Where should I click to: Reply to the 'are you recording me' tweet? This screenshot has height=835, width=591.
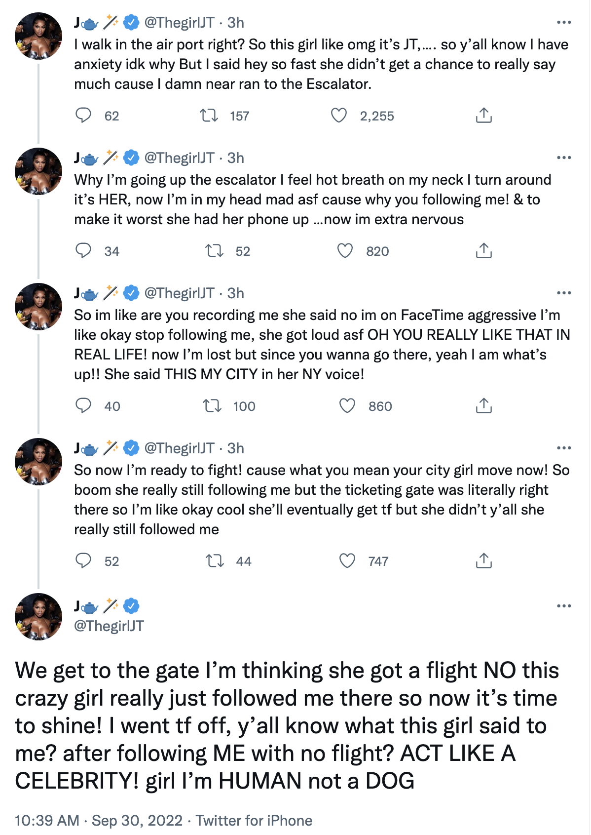[84, 406]
